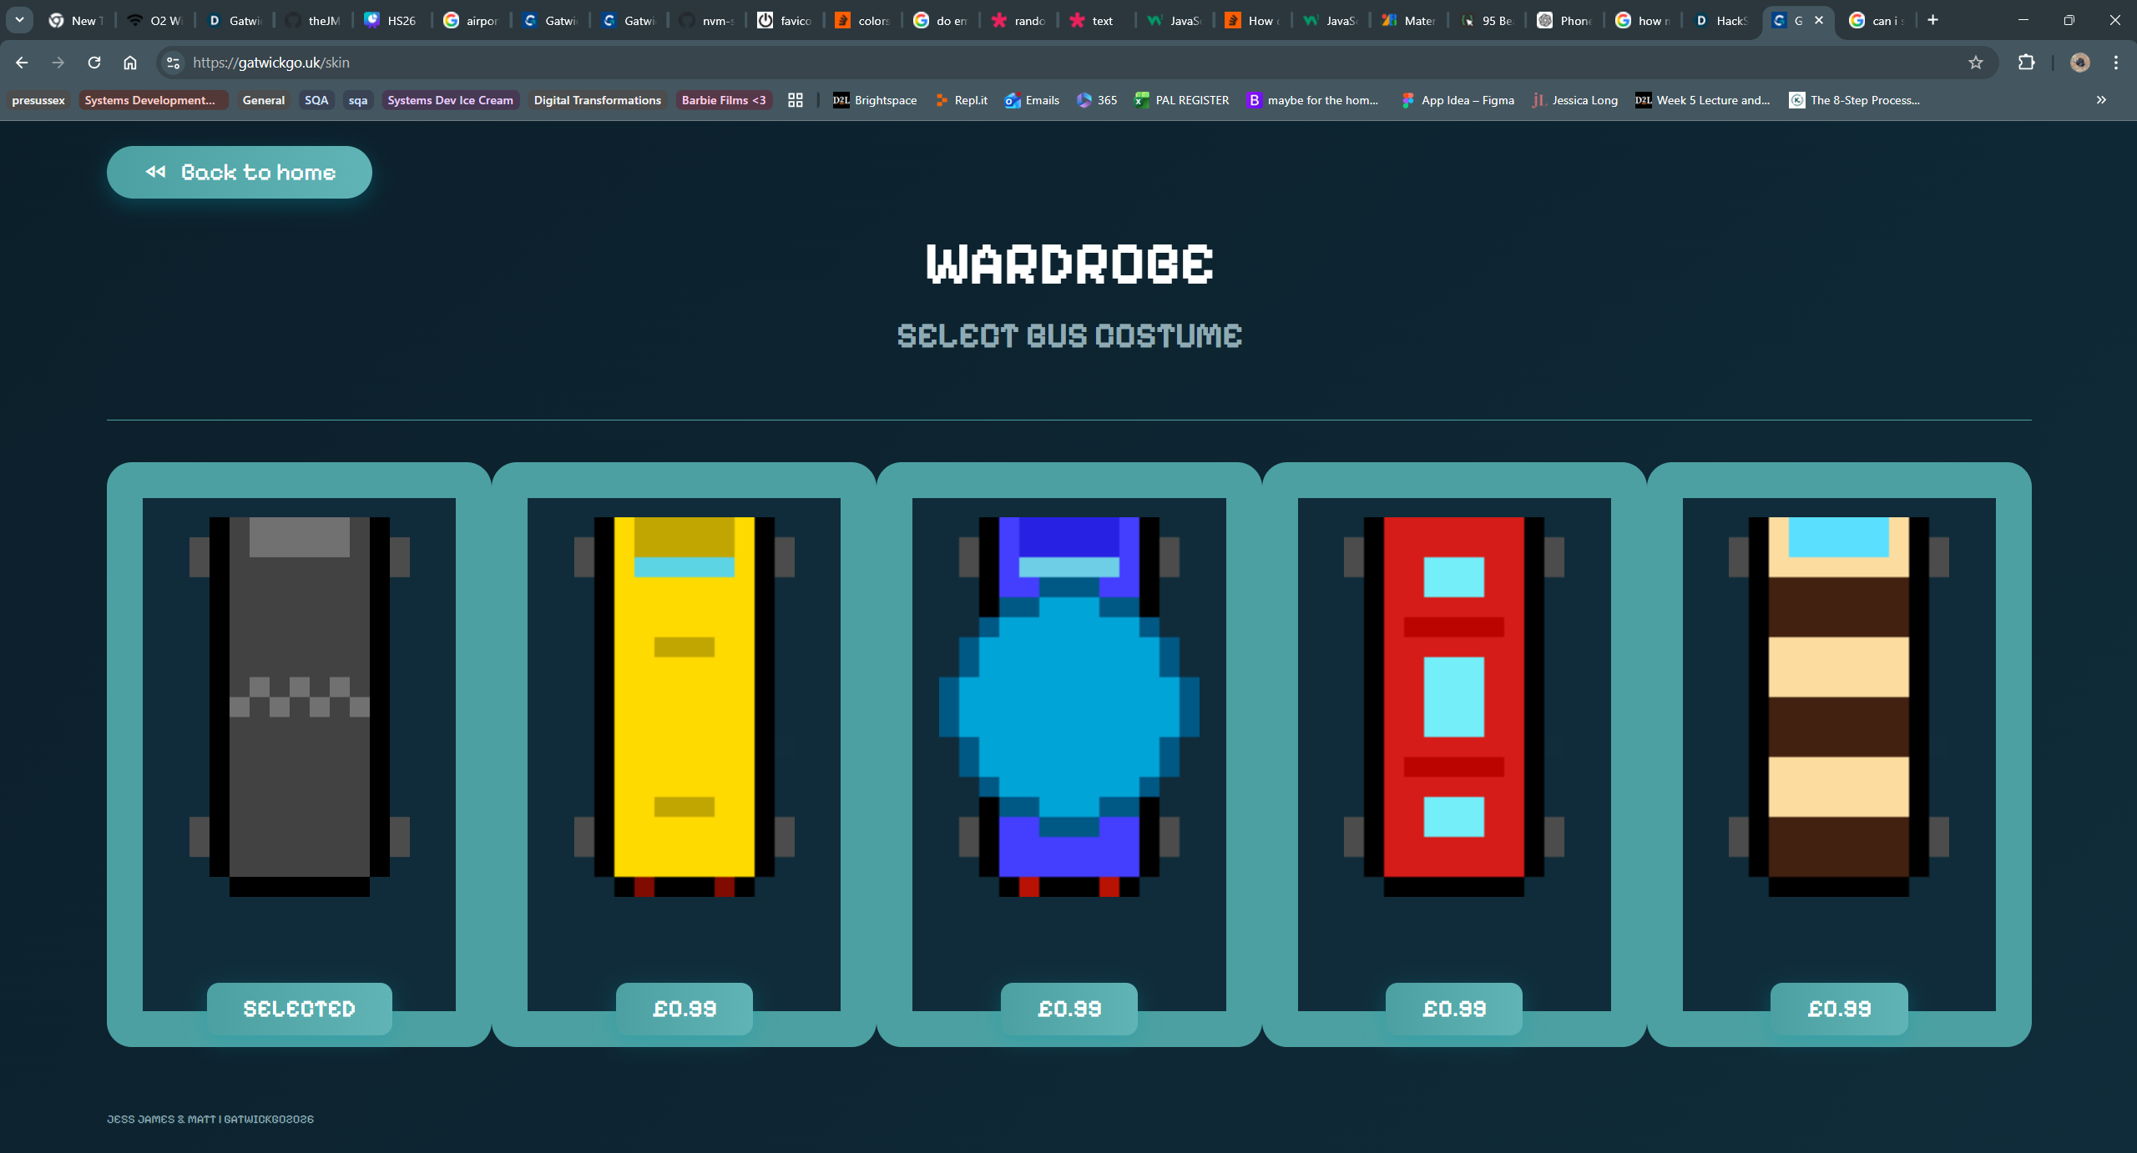The height and width of the screenshot is (1153, 2137).
Task: Click the address bar URL field
Action: pyautogui.click(x=668, y=63)
